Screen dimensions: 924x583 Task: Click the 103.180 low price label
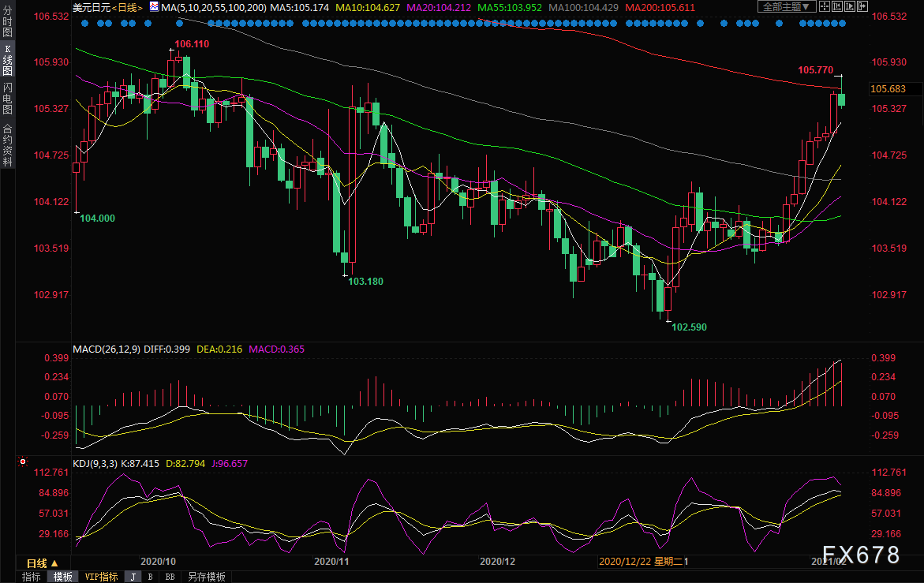point(365,282)
